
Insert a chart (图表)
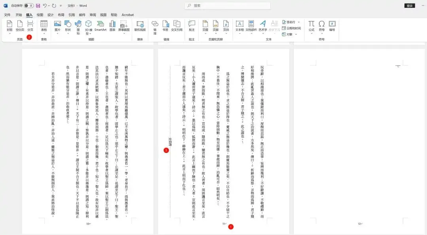click(x=112, y=26)
